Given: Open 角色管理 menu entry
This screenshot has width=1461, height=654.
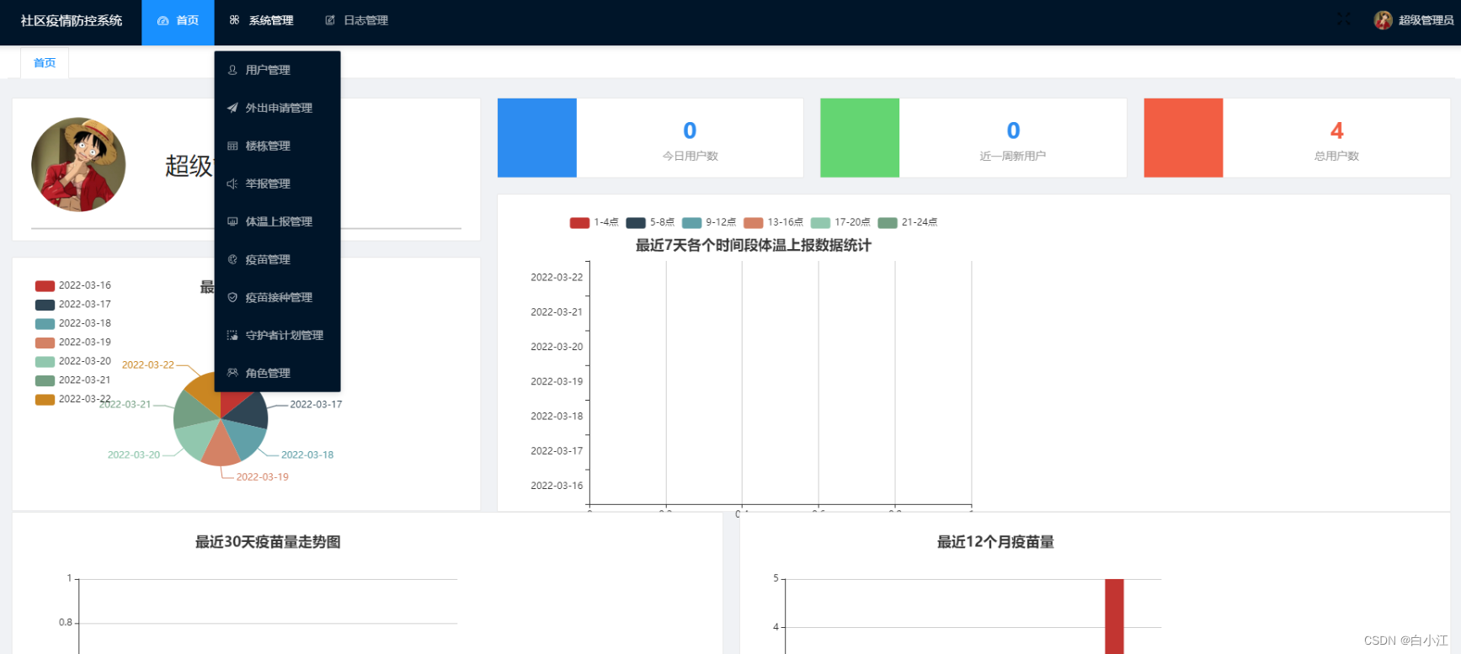Looking at the screenshot, I should (x=277, y=373).
